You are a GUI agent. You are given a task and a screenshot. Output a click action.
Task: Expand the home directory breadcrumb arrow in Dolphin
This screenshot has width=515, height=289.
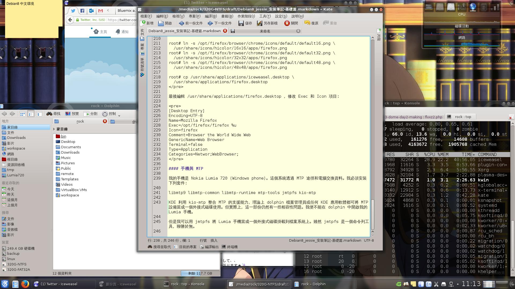click(x=54, y=129)
